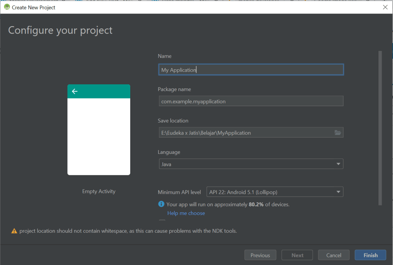Click the blue info icon beside device coverage
Screen dimensions: 393x265
[161, 204]
